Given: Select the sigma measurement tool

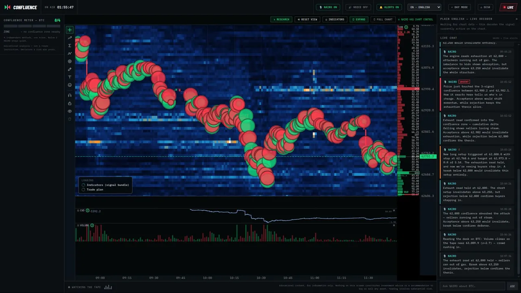Looking at the screenshot, I should (70, 46).
